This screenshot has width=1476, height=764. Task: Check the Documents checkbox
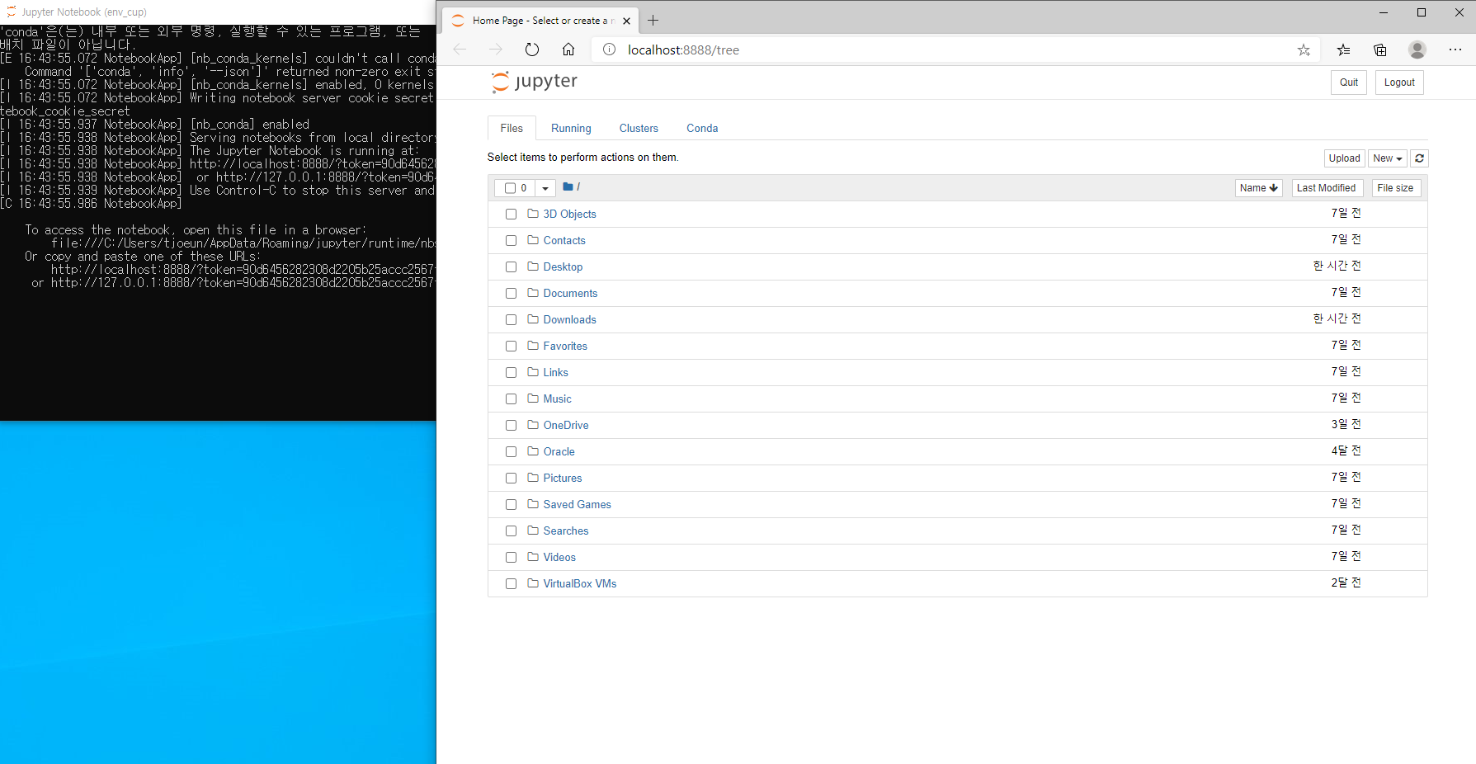click(x=511, y=294)
